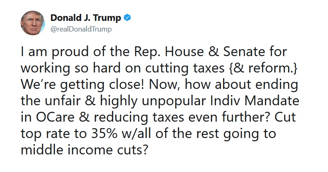This screenshot has height=172, width=328.
Task: Click the tweet's first line about Rep. House
Action: point(154,52)
